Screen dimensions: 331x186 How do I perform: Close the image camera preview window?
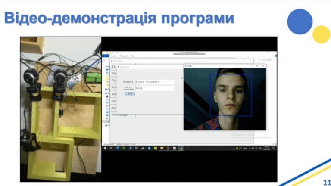[x=263, y=66]
